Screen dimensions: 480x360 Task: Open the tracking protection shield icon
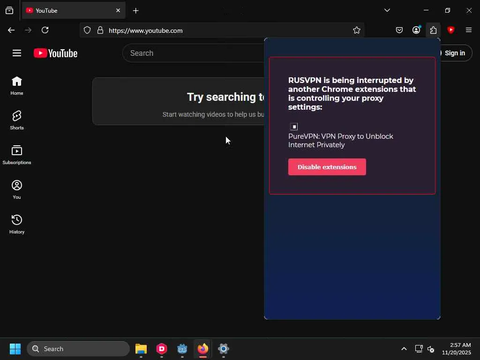pos(87,30)
